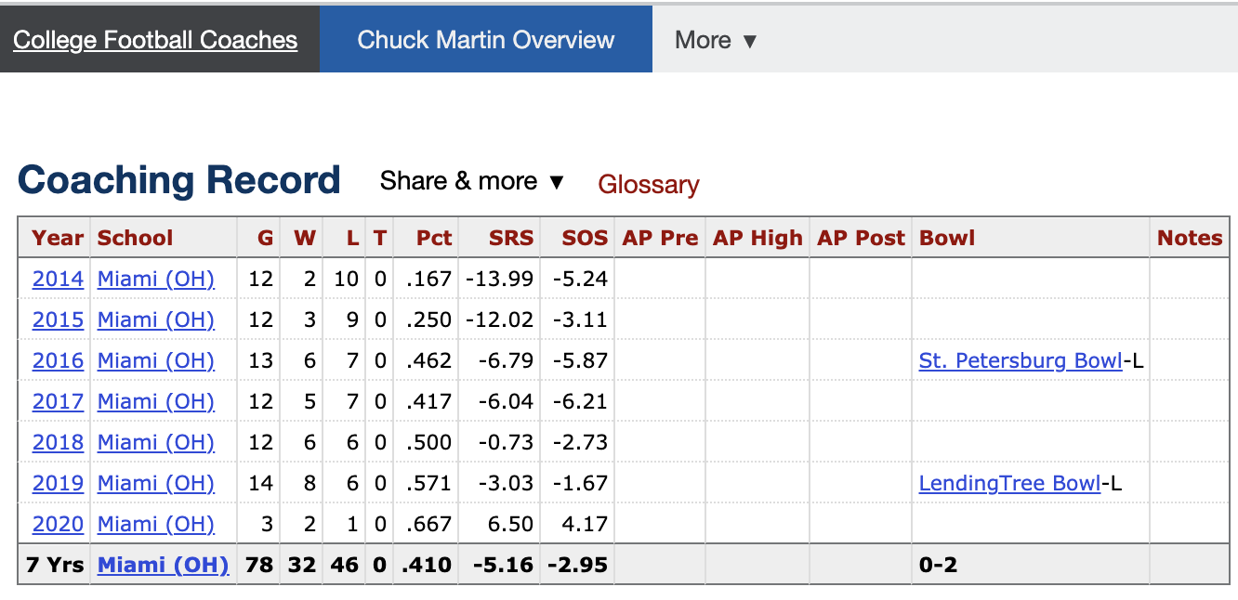Viewport: 1238px width, 600px height.
Task: Open the More dropdown menu
Action: tap(716, 40)
